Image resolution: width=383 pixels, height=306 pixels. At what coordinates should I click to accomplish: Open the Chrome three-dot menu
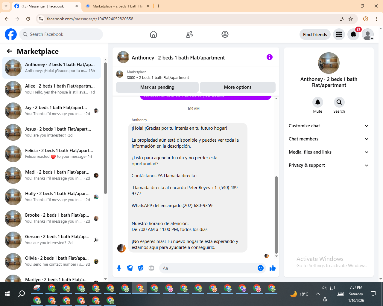click(x=376, y=19)
